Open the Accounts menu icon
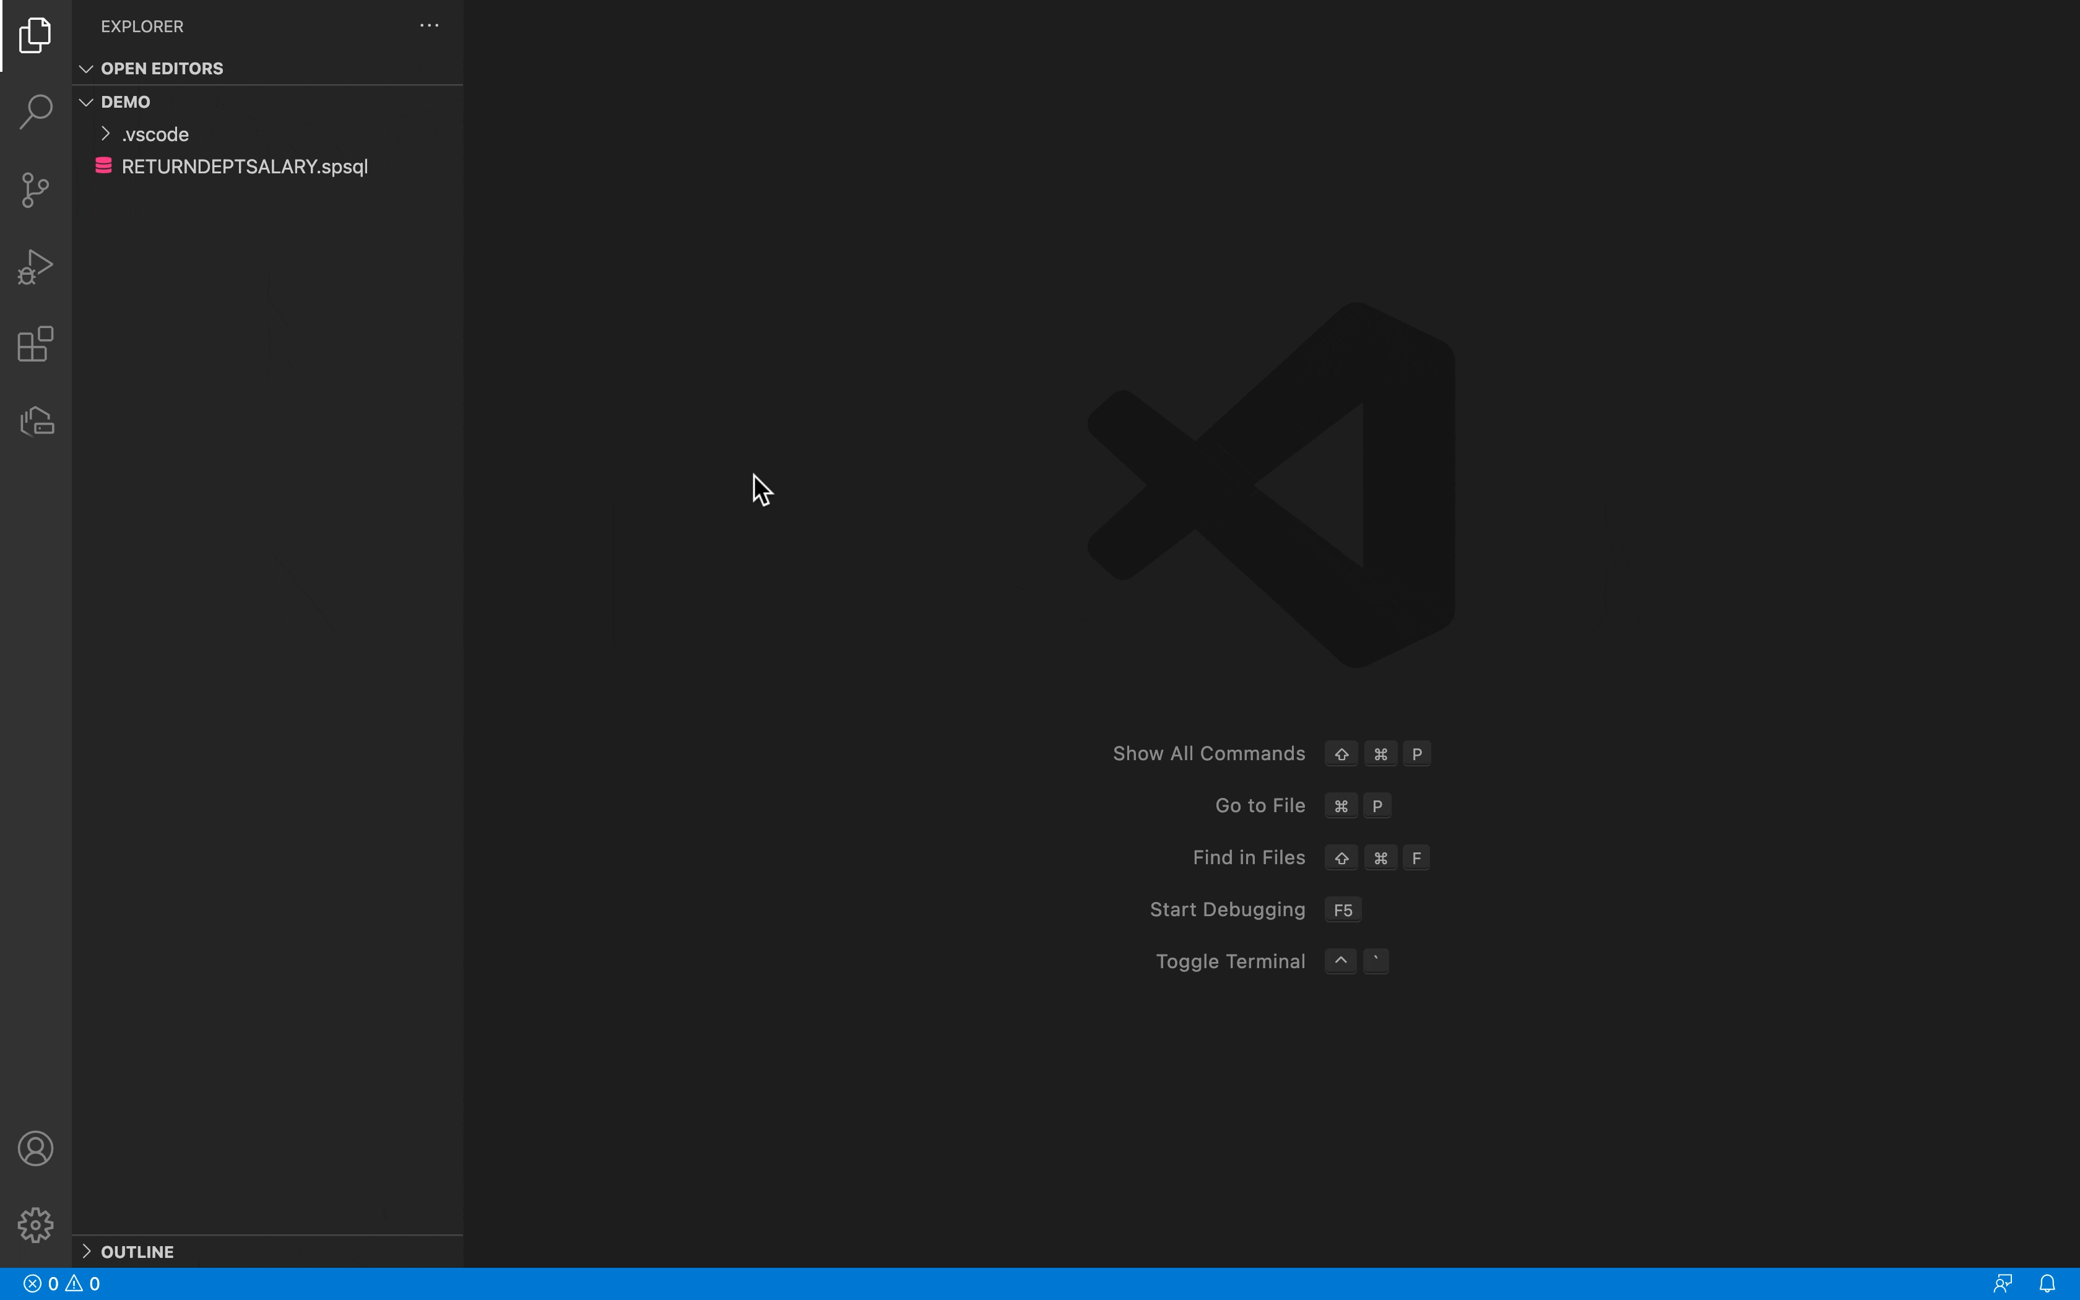Image resolution: width=2080 pixels, height=1300 pixels. (35, 1149)
